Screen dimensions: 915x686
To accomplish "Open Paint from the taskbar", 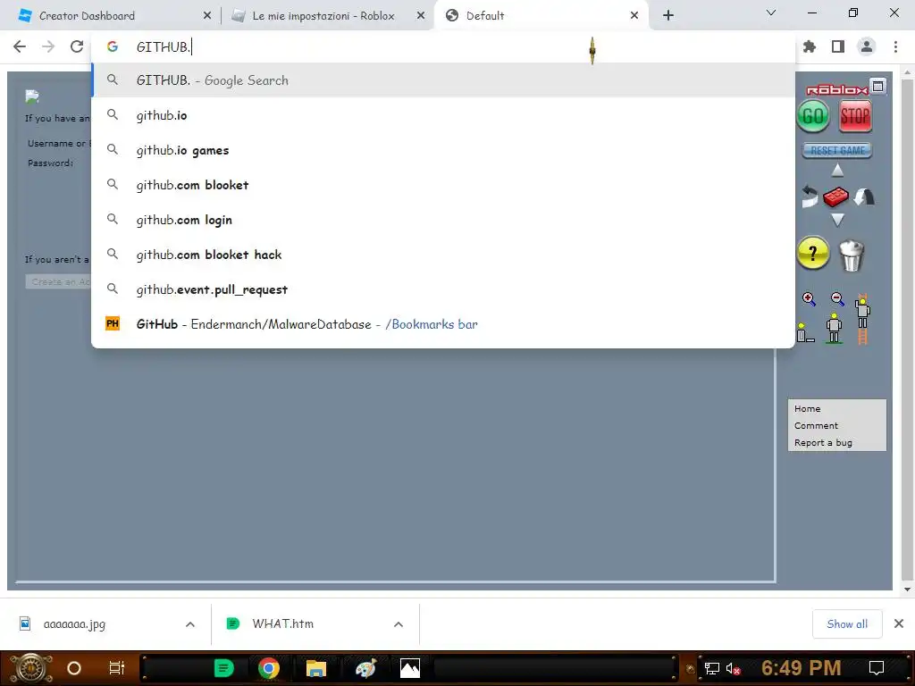I will tap(365, 668).
